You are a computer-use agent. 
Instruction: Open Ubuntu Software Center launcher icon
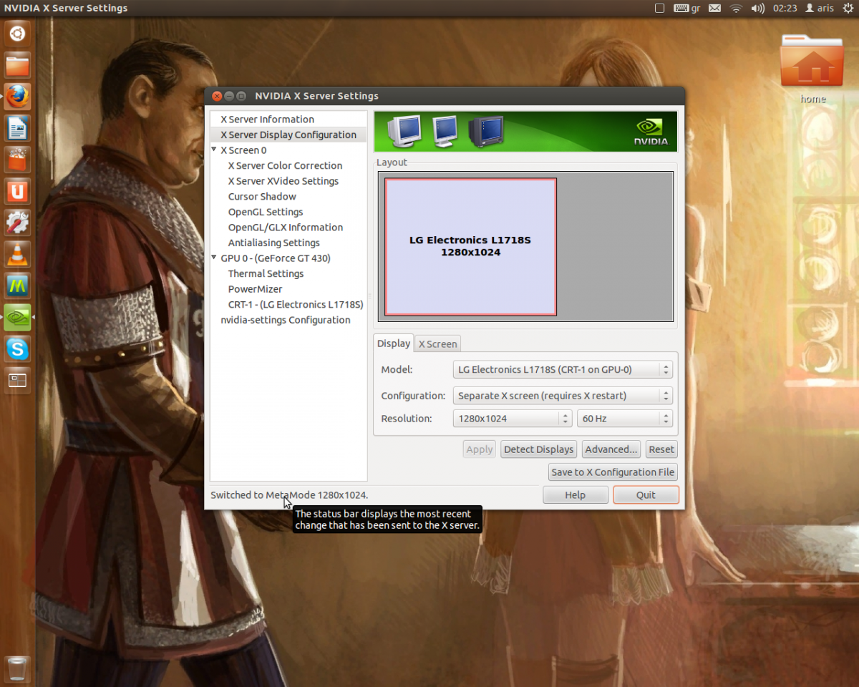click(x=18, y=160)
